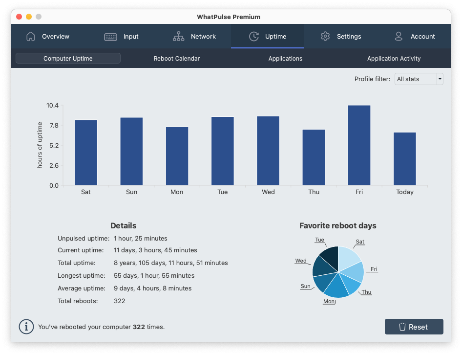Open the Settings tab

pos(341,36)
